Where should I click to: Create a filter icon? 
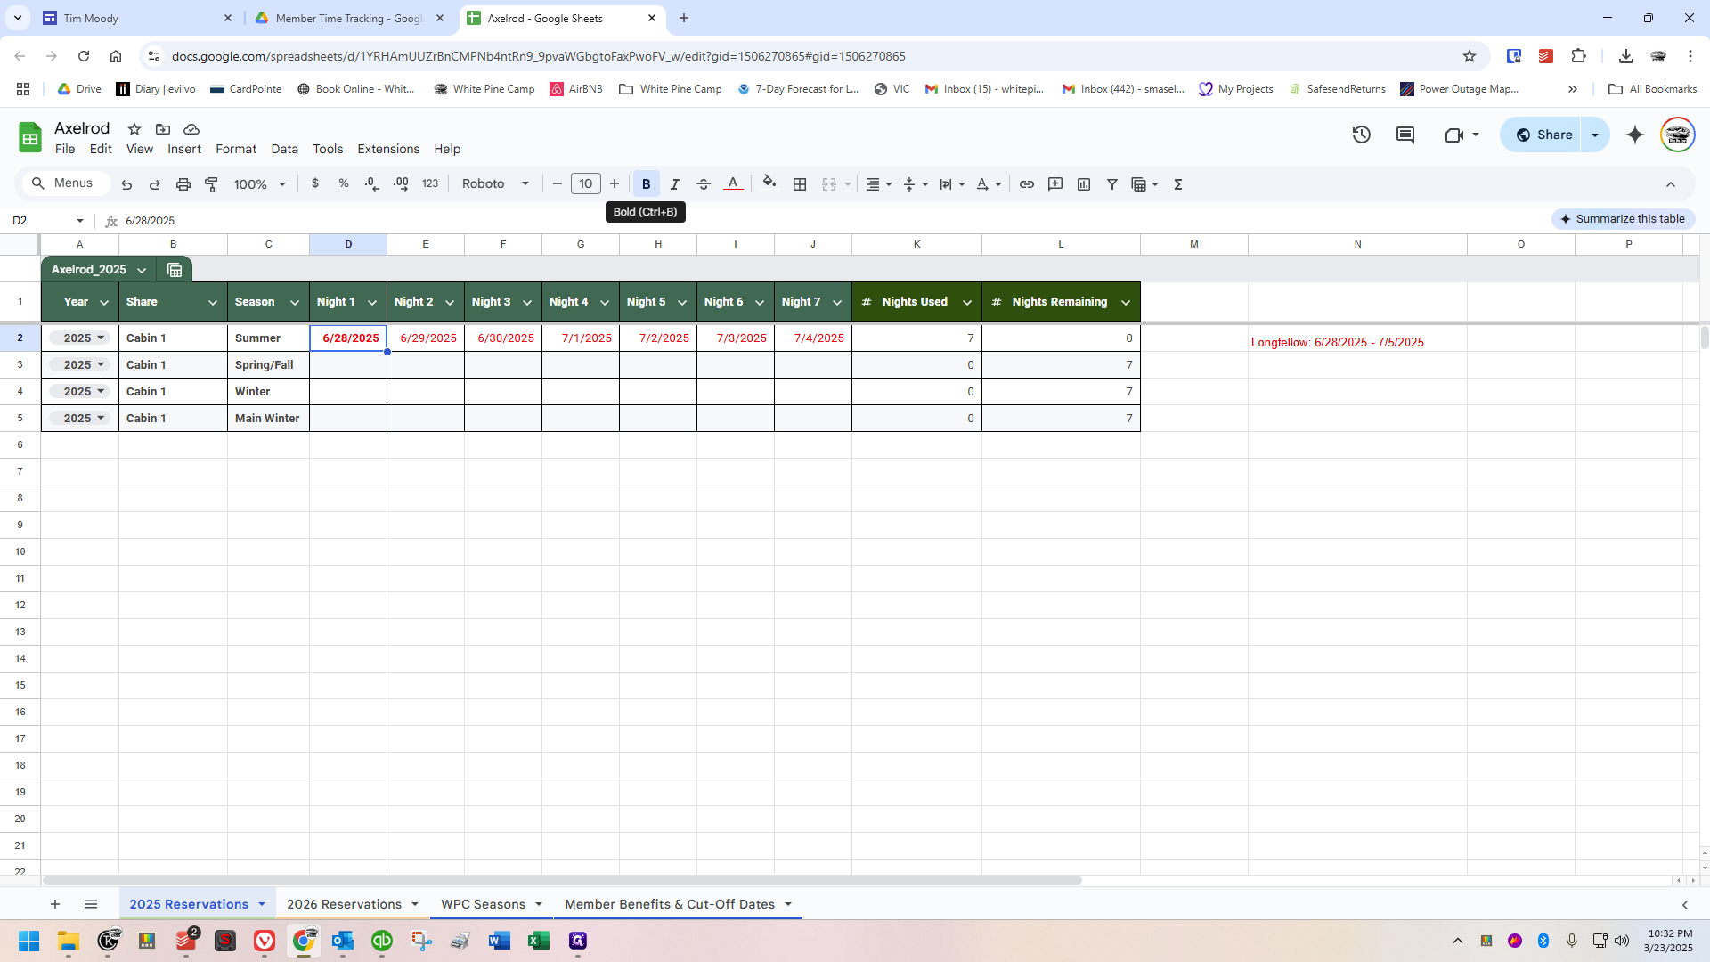click(x=1112, y=184)
